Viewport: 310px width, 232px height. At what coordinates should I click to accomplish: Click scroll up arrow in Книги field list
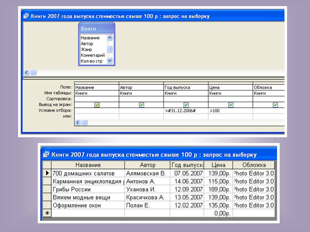point(110,38)
